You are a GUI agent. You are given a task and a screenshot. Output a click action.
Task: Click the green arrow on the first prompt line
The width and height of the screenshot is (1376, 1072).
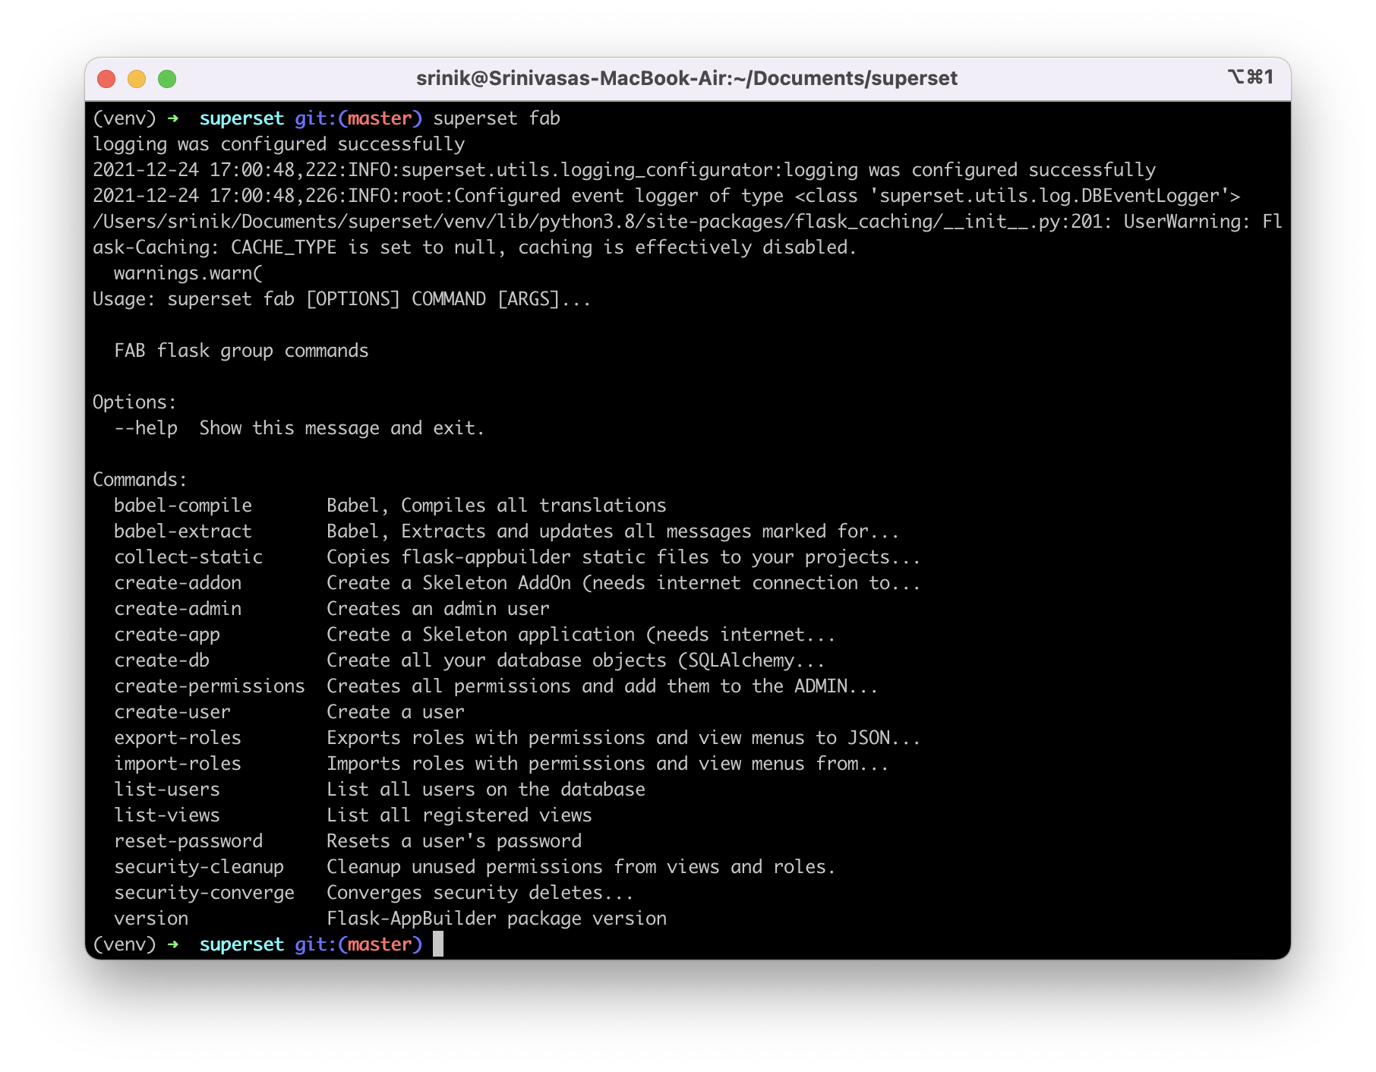click(173, 118)
